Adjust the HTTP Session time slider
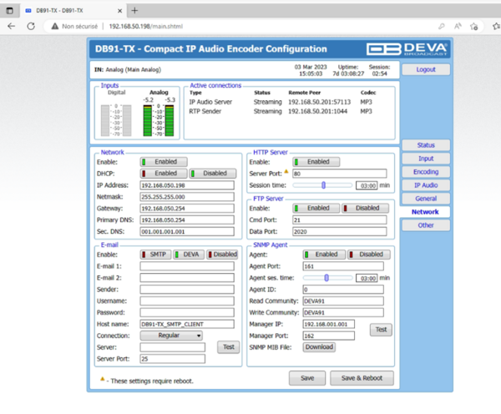 [x=322, y=185]
